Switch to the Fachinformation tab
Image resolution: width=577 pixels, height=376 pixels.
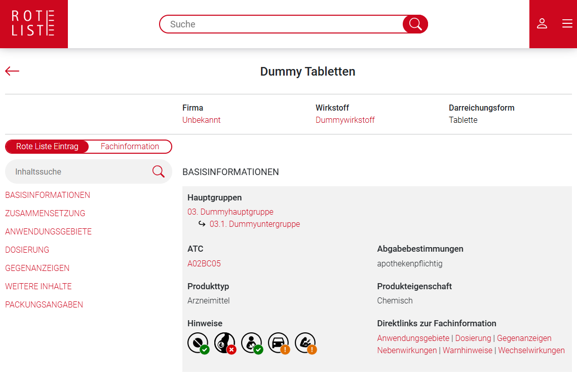click(x=130, y=146)
